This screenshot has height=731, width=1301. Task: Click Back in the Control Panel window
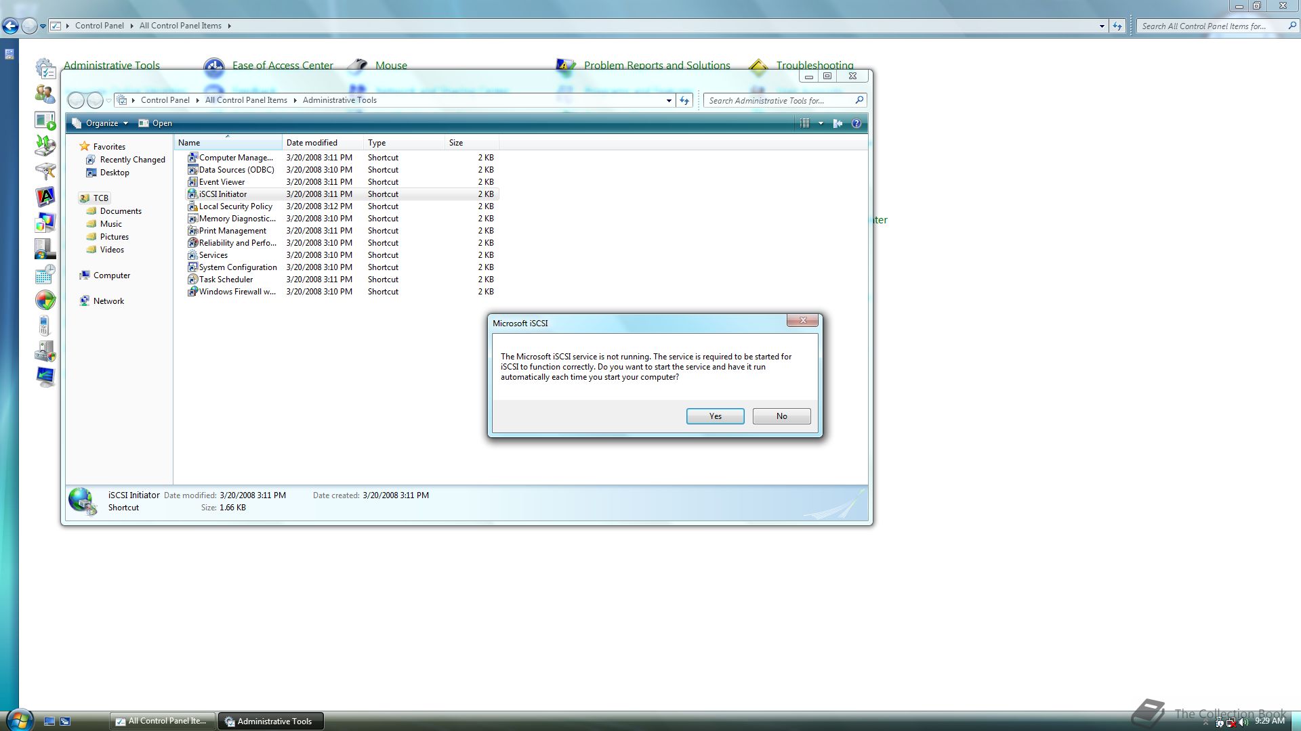10,26
